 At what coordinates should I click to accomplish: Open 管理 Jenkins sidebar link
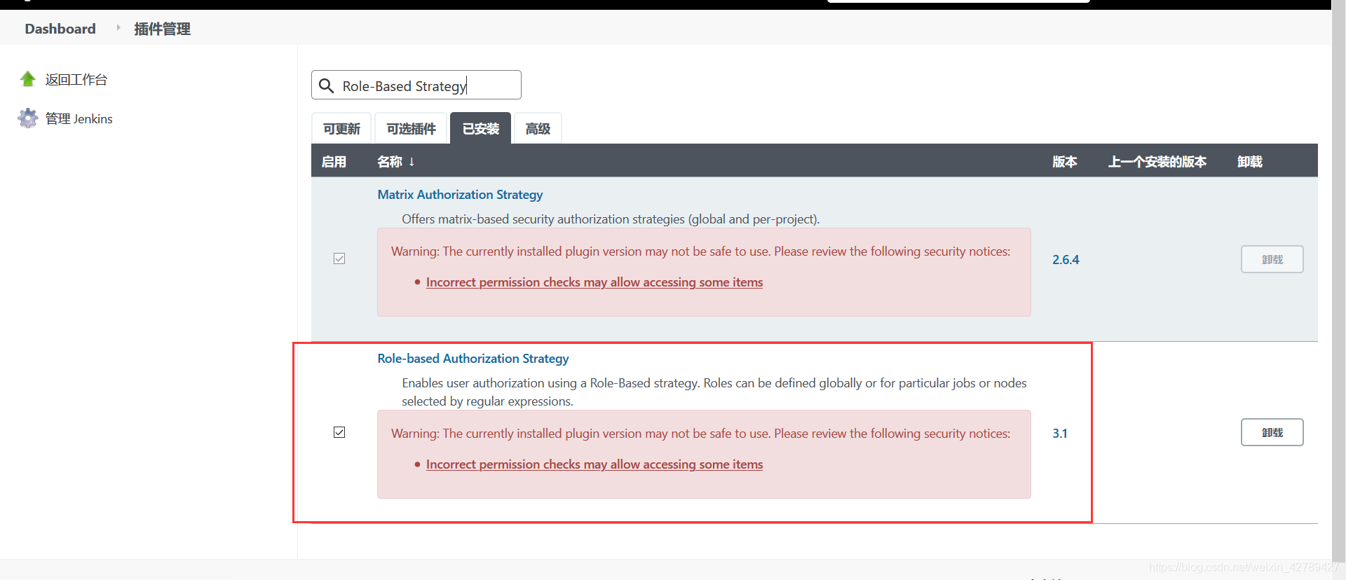click(x=79, y=119)
